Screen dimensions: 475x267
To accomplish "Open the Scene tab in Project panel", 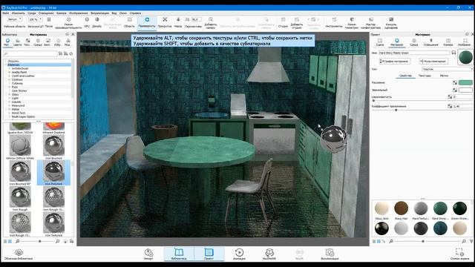I will tap(380, 42).
